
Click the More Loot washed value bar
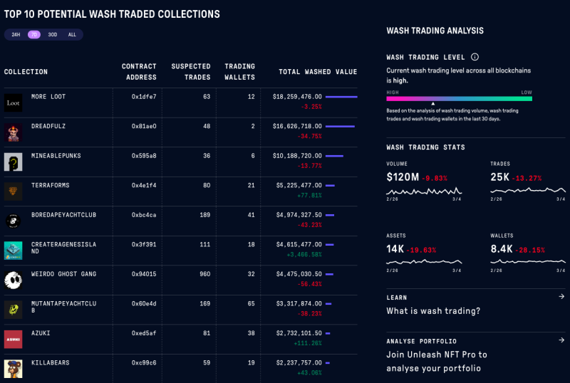341,97
